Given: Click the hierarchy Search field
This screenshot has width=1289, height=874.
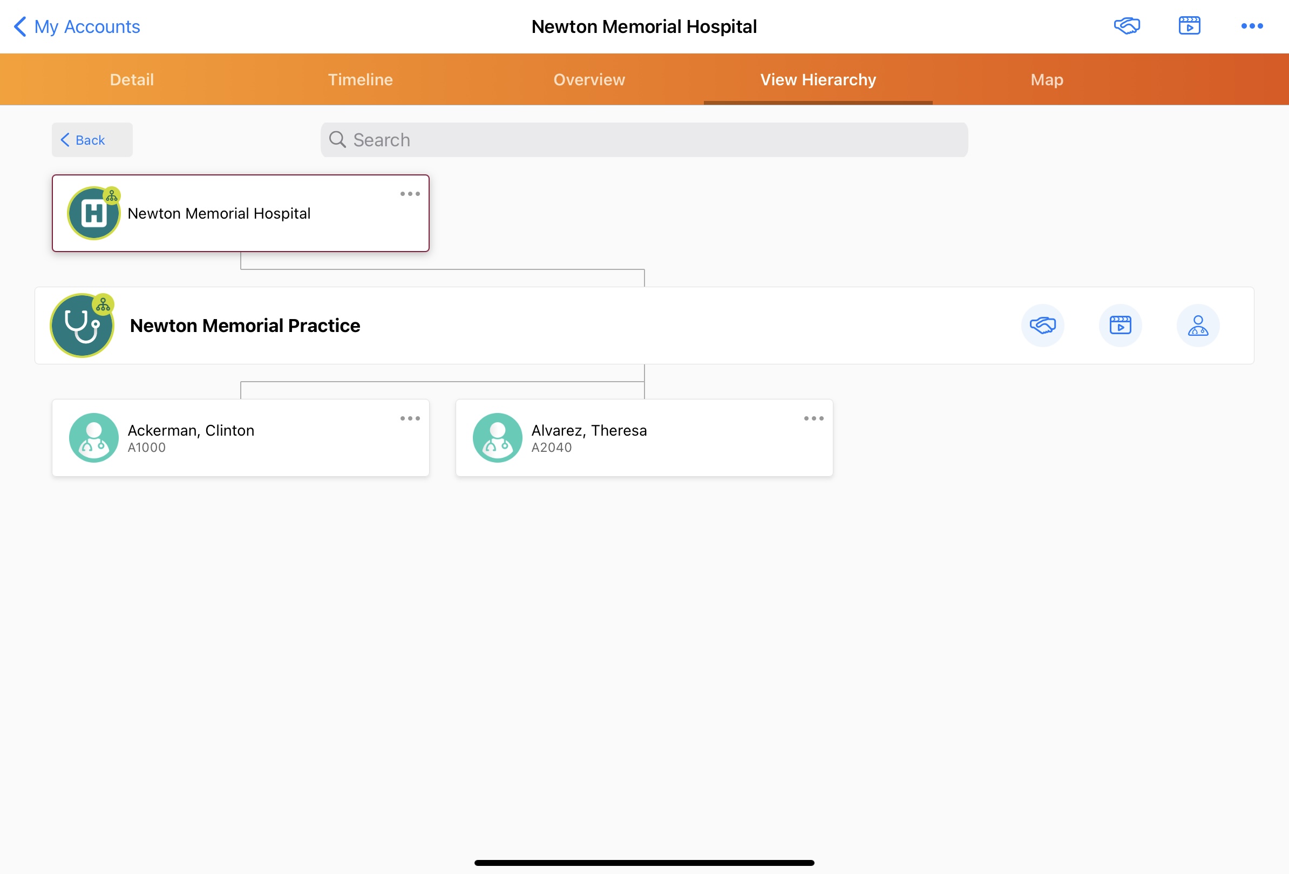Looking at the screenshot, I should [x=643, y=140].
